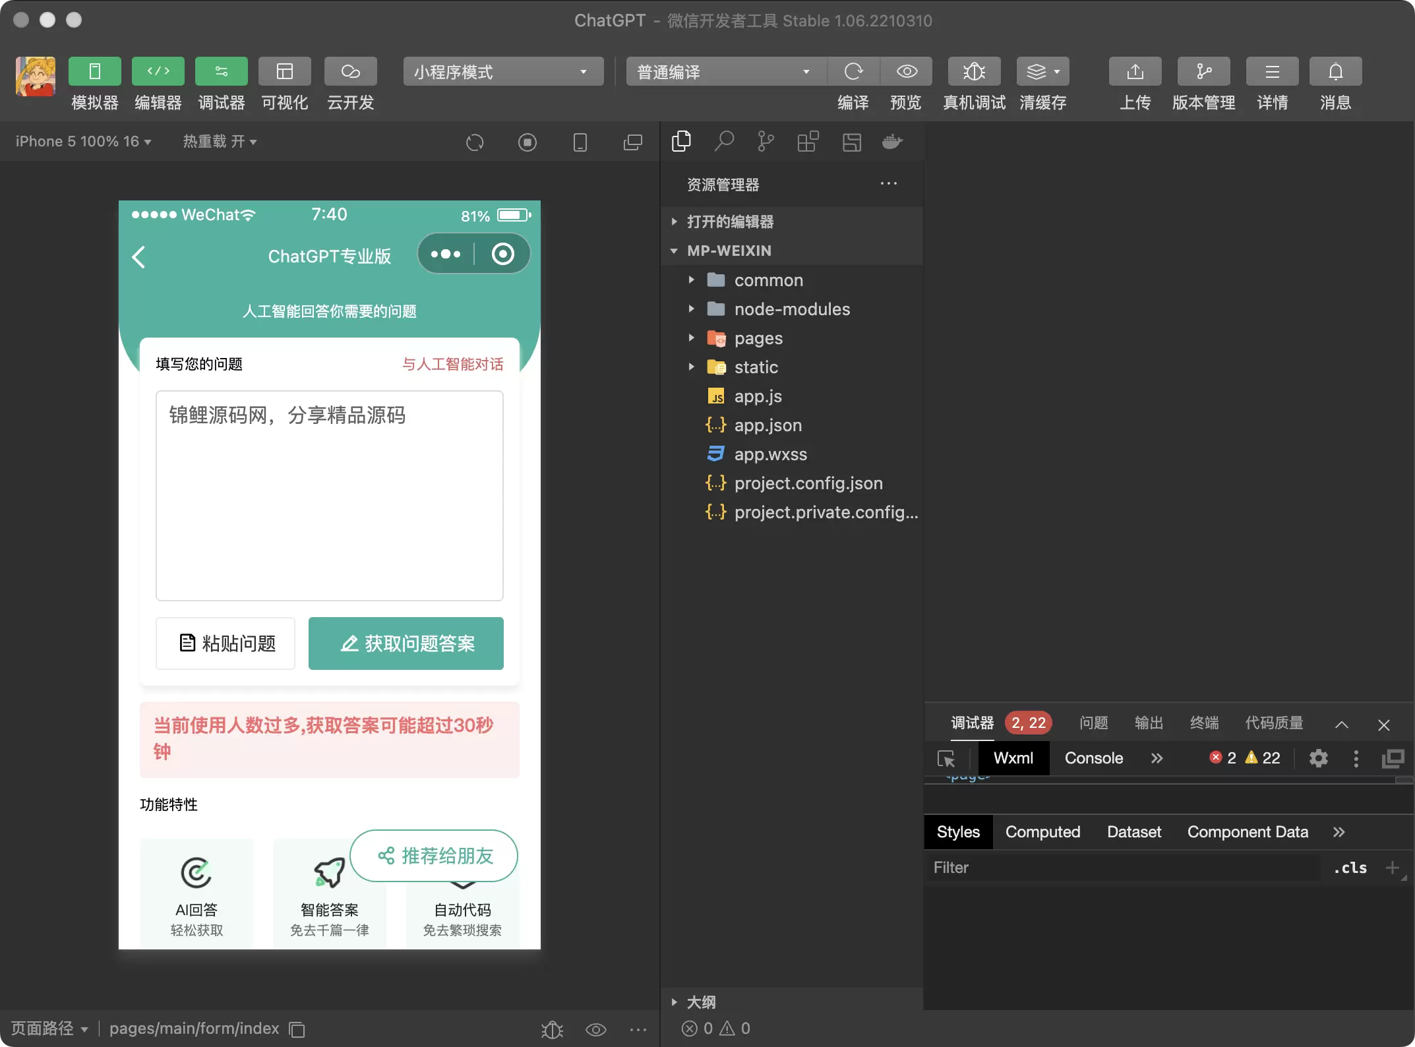
Task: Switch to the 输出 tab
Action: tap(1149, 723)
